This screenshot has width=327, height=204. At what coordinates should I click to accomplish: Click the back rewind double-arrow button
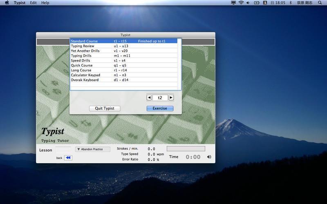coord(68,157)
